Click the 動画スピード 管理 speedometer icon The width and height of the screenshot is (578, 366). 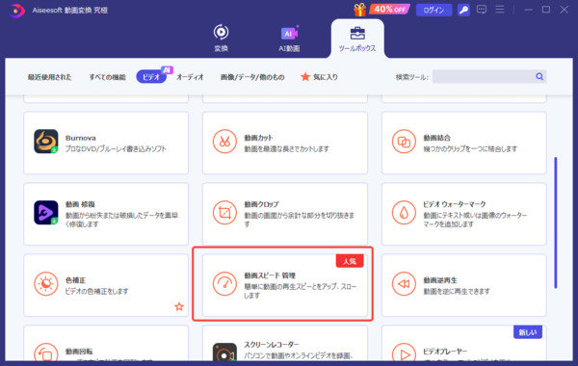(x=224, y=284)
